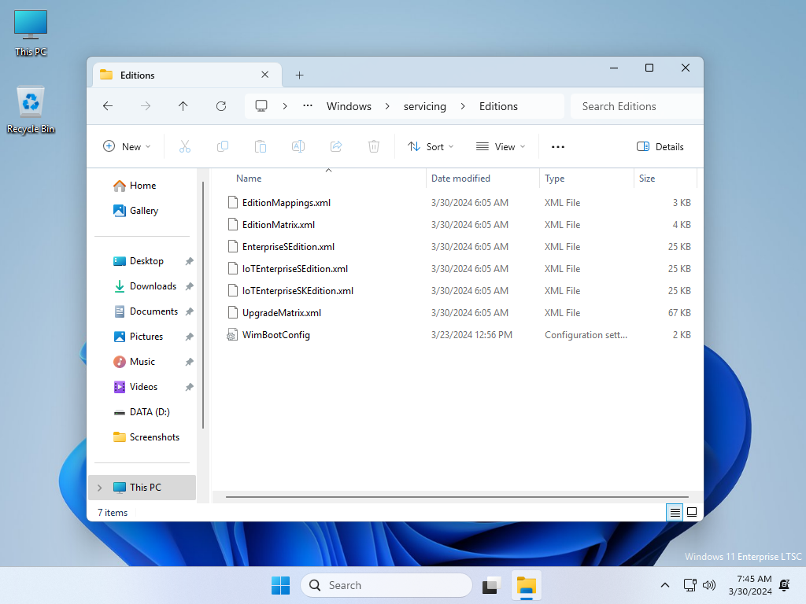
Task: Select EnterpriseSEdition.xml file
Action: tap(288, 247)
